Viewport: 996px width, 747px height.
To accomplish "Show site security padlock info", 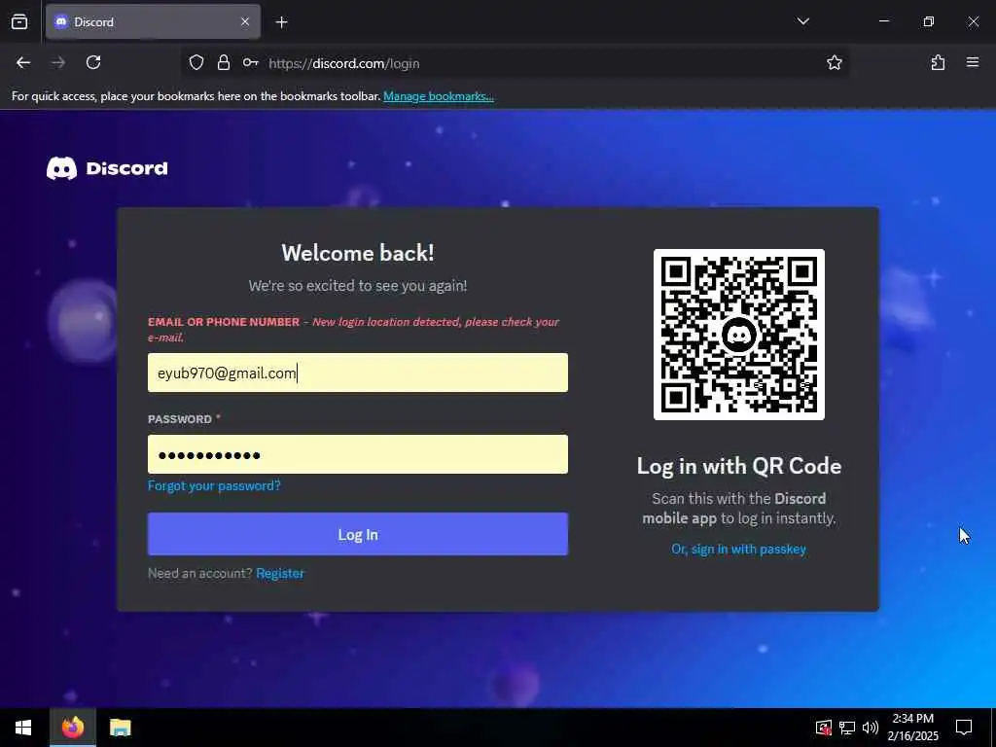I will 224,62.
